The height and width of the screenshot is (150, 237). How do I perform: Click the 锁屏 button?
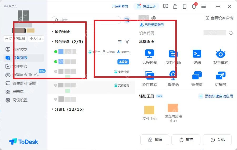pos(155,140)
